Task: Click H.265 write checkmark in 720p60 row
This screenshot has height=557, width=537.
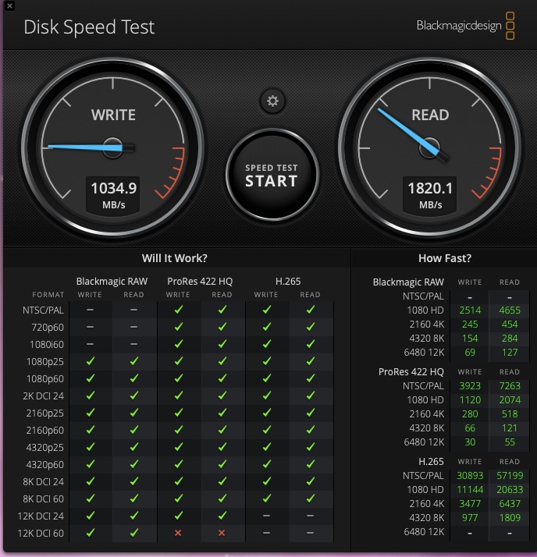Action: pos(266,327)
